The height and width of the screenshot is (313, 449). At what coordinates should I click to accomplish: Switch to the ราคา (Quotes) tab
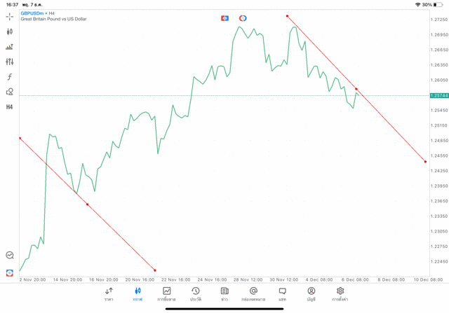pyautogui.click(x=109, y=293)
